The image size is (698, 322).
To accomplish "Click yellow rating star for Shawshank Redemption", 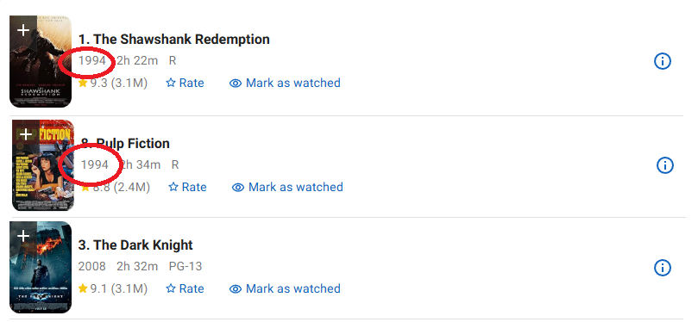I will click(83, 83).
